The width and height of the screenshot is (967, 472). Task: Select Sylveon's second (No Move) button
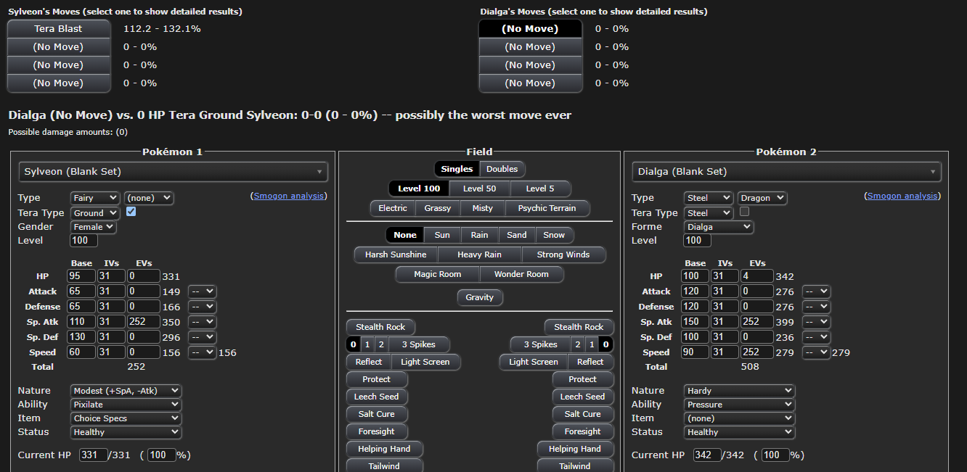(59, 47)
